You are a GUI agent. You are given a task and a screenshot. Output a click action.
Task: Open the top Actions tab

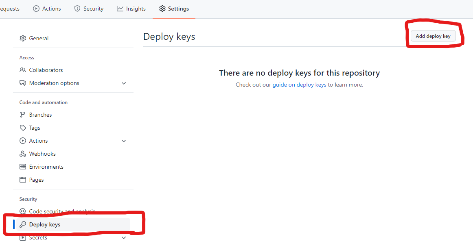tap(47, 9)
